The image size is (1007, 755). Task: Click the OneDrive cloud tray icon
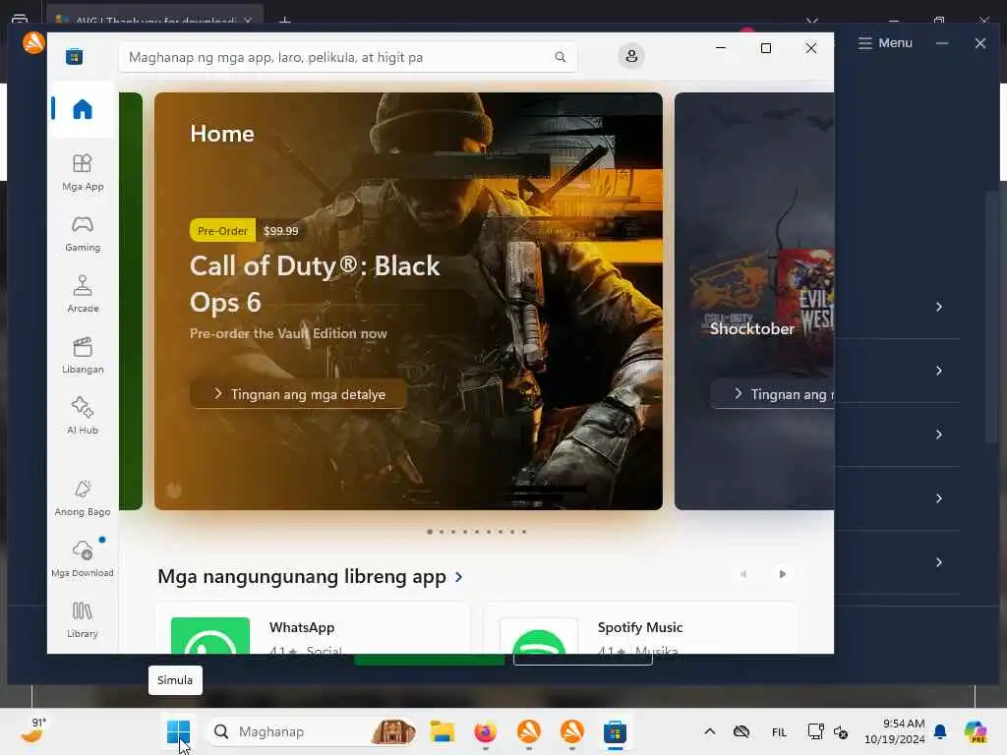[x=741, y=731]
